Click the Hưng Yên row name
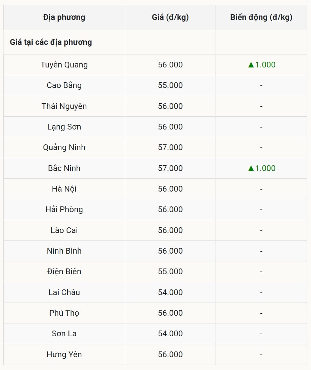This screenshot has height=370, width=311. tap(64, 354)
